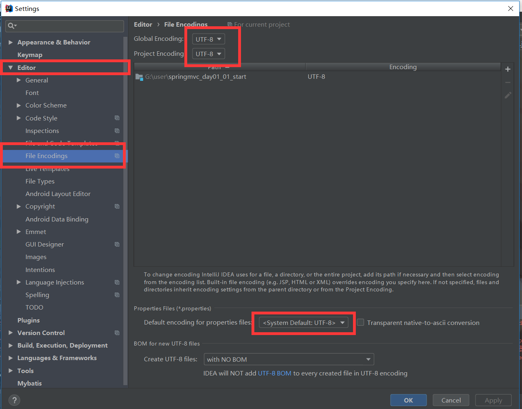The image size is (522, 409).
Task: Click the project-level icon beside Copyright
Action: (117, 206)
